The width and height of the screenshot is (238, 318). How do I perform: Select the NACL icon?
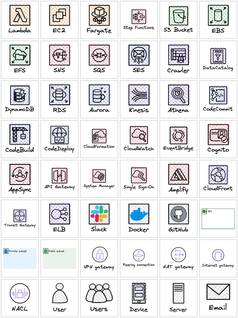20,293
